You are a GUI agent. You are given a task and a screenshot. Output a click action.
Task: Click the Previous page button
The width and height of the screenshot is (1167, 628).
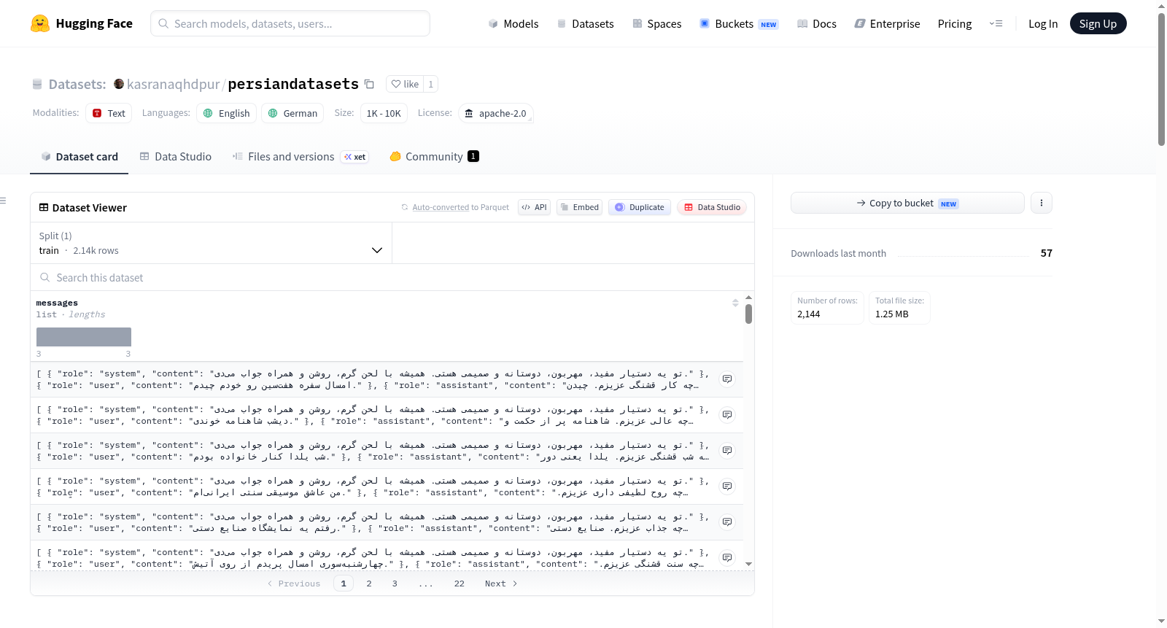click(294, 584)
